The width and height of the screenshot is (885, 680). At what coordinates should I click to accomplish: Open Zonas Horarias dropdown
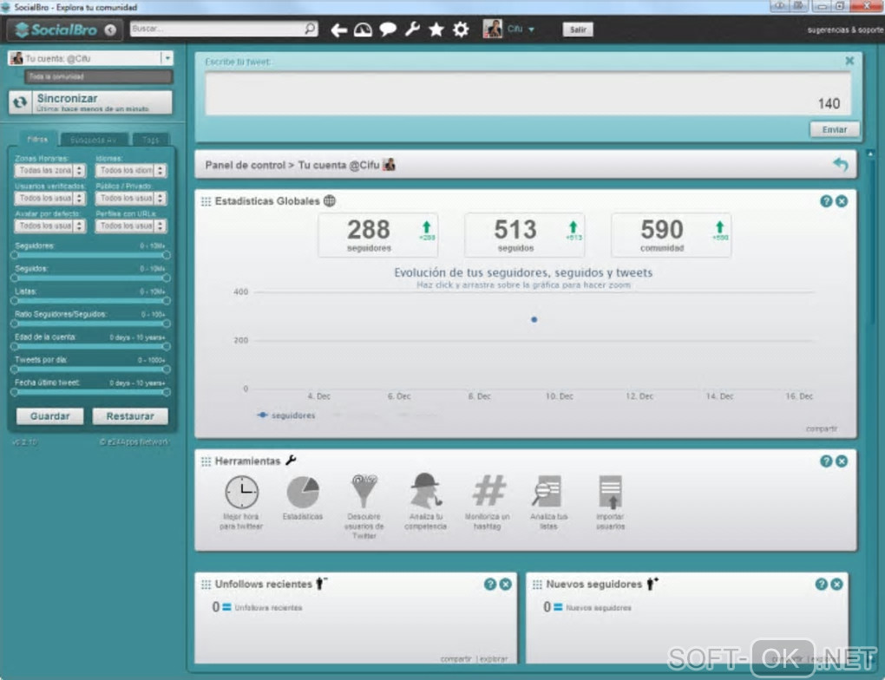(50, 170)
